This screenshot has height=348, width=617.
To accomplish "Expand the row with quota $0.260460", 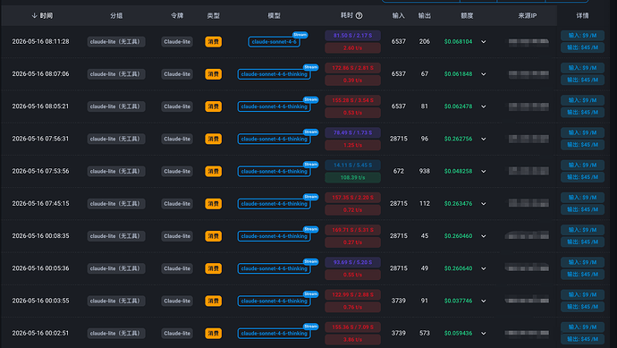I will 484,236.
